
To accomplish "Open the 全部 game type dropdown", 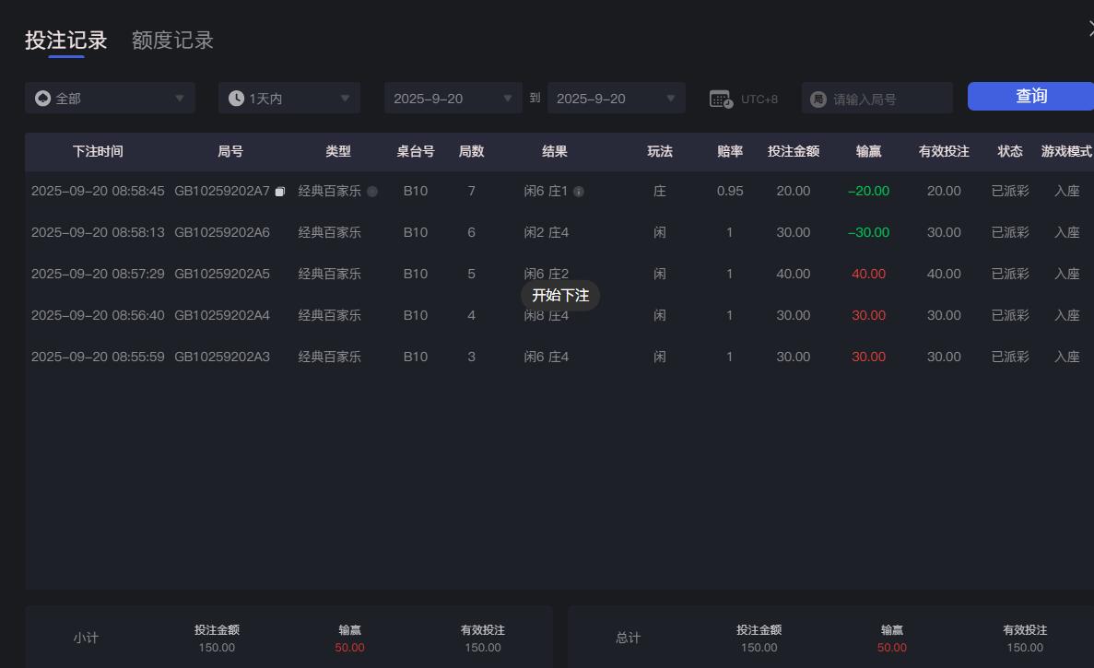I will click(x=111, y=97).
